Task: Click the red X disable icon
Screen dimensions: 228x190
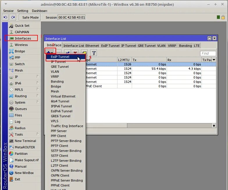Action: point(75,52)
